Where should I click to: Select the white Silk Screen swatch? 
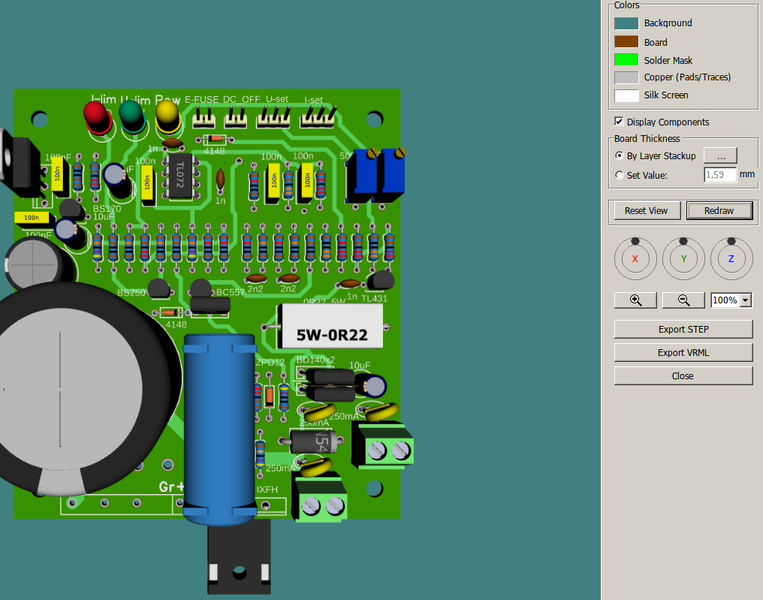[626, 95]
